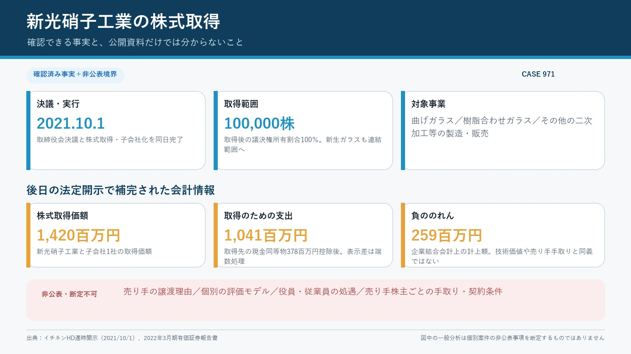Viewport: 631px width, 354px height.
Task: Click the CASE 971 label
Action: (x=538, y=74)
